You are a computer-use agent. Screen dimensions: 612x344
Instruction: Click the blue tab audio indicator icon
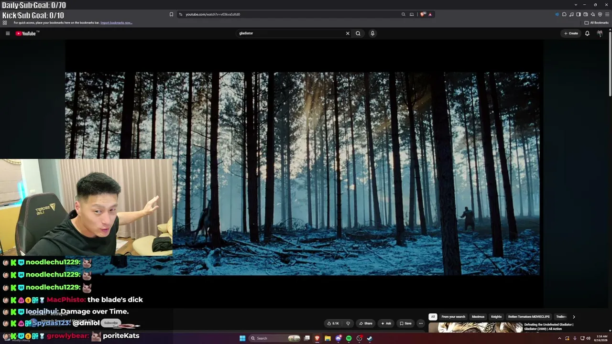pyautogui.click(x=557, y=14)
